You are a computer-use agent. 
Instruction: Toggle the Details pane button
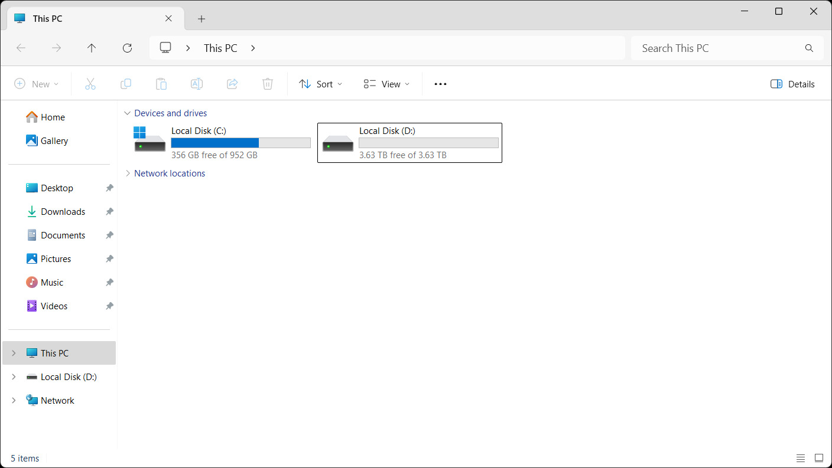(x=793, y=84)
